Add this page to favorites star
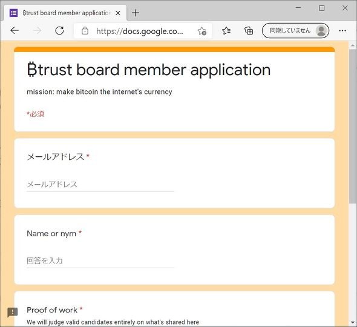Screen dimensions: 357x327 tap(201, 31)
